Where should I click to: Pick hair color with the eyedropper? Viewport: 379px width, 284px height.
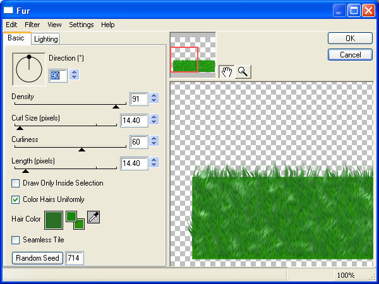point(93,218)
